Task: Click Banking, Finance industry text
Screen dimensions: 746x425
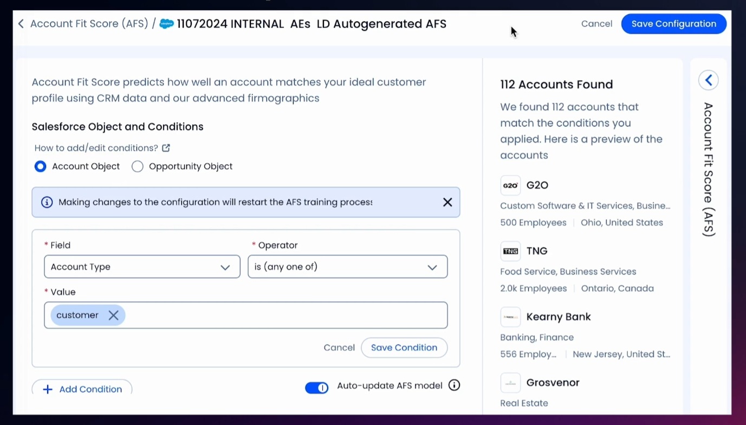Action: [x=537, y=338]
